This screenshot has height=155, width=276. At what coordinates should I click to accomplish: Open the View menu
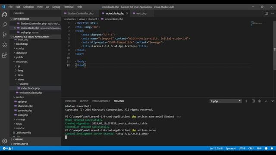pyautogui.click(x=40, y=7)
